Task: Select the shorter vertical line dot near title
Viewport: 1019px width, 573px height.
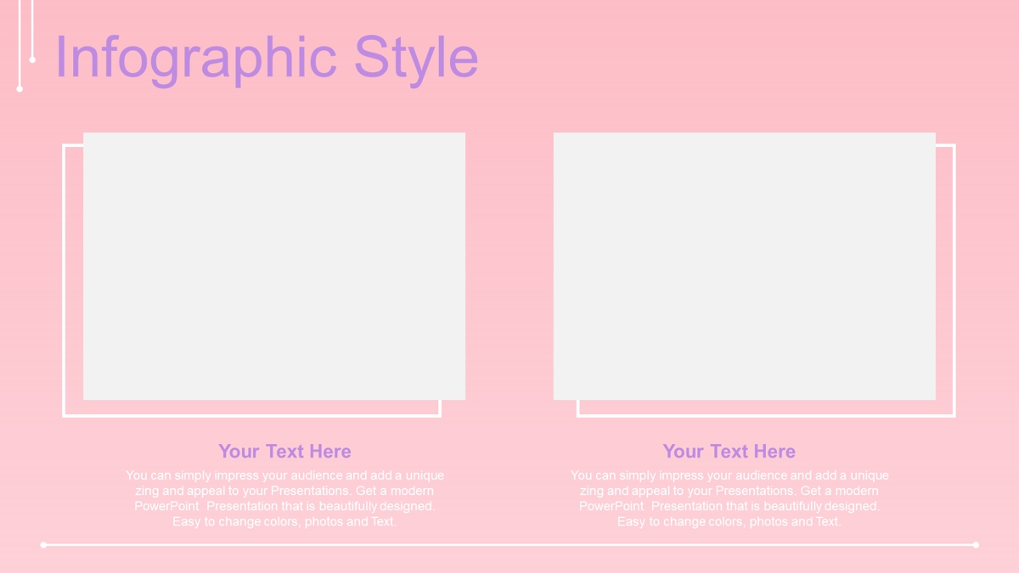Action: 32,59
